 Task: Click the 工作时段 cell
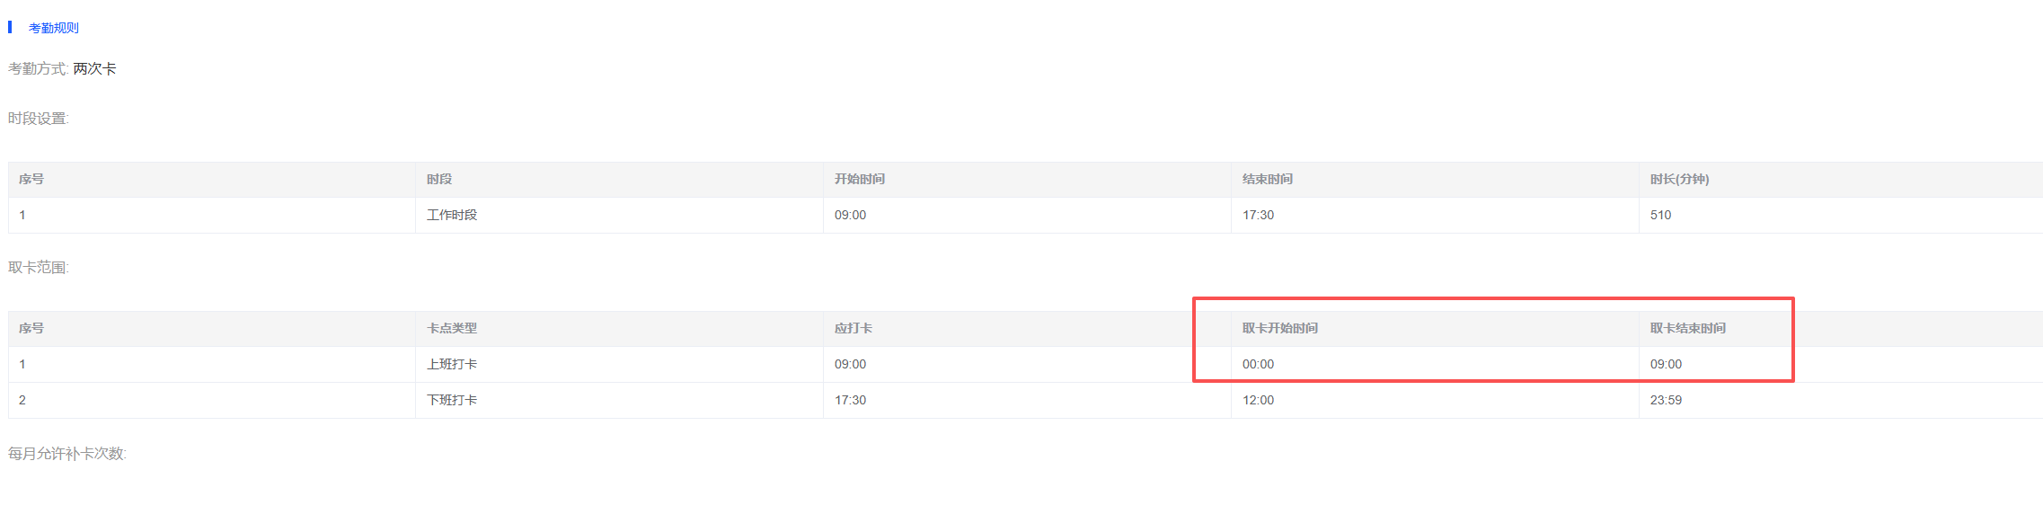click(452, 216)
